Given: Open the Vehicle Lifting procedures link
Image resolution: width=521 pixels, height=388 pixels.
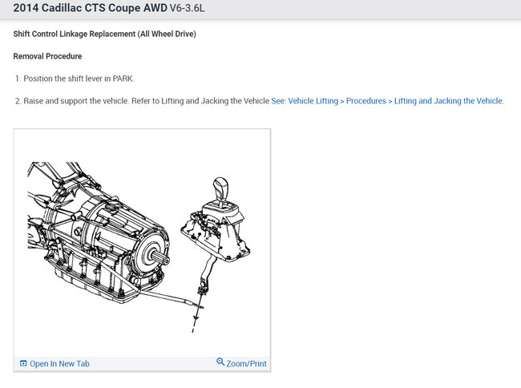Looking at the screenshot, I should click(387, 101).
